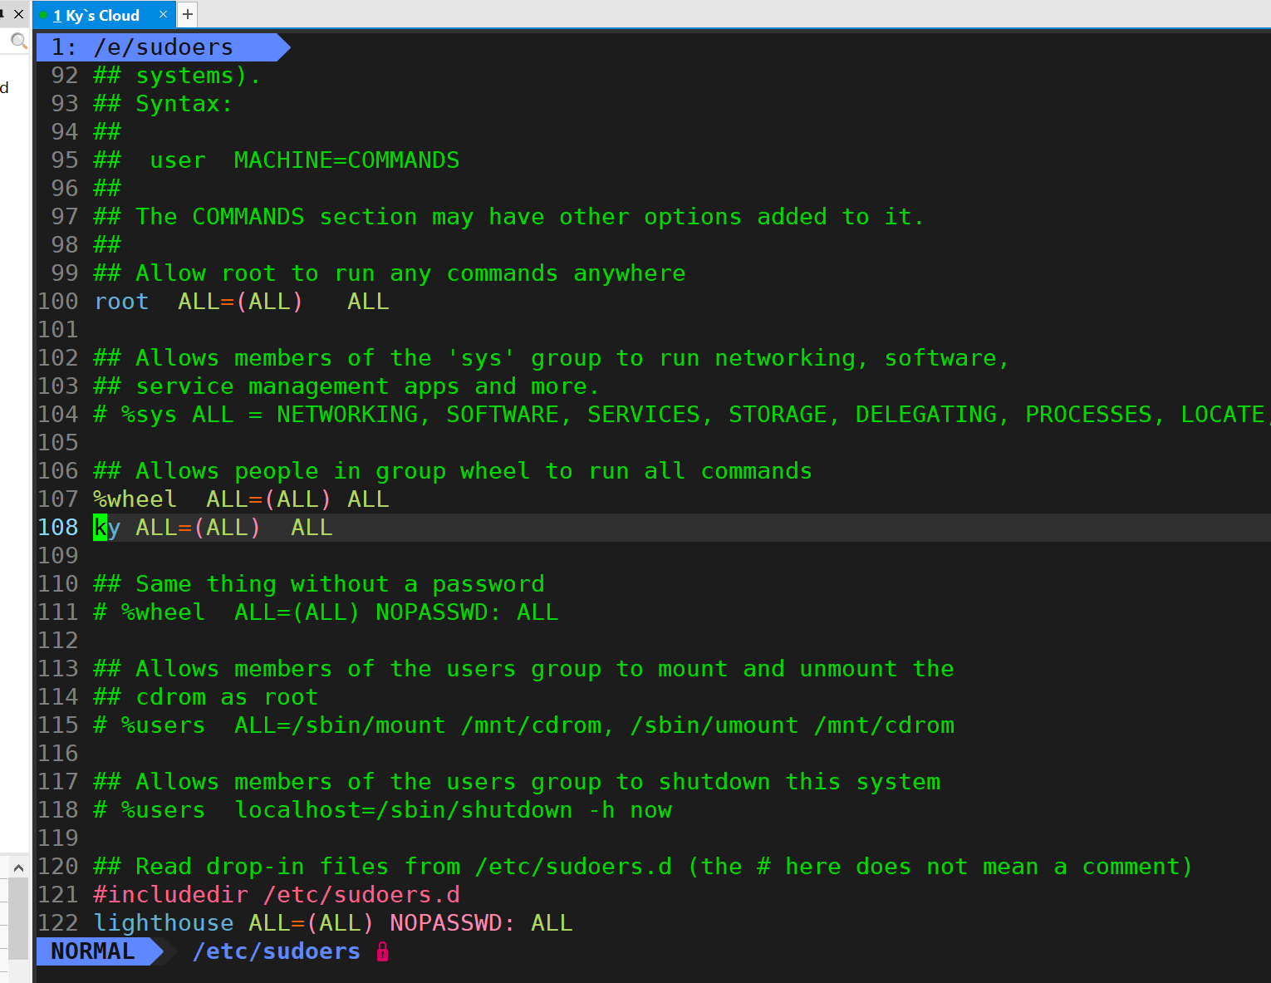This screenshot has width=1271, height=983.
Task: Click 'user MACHINE=COMMANDS' comment text
Action: click(304, 160)
